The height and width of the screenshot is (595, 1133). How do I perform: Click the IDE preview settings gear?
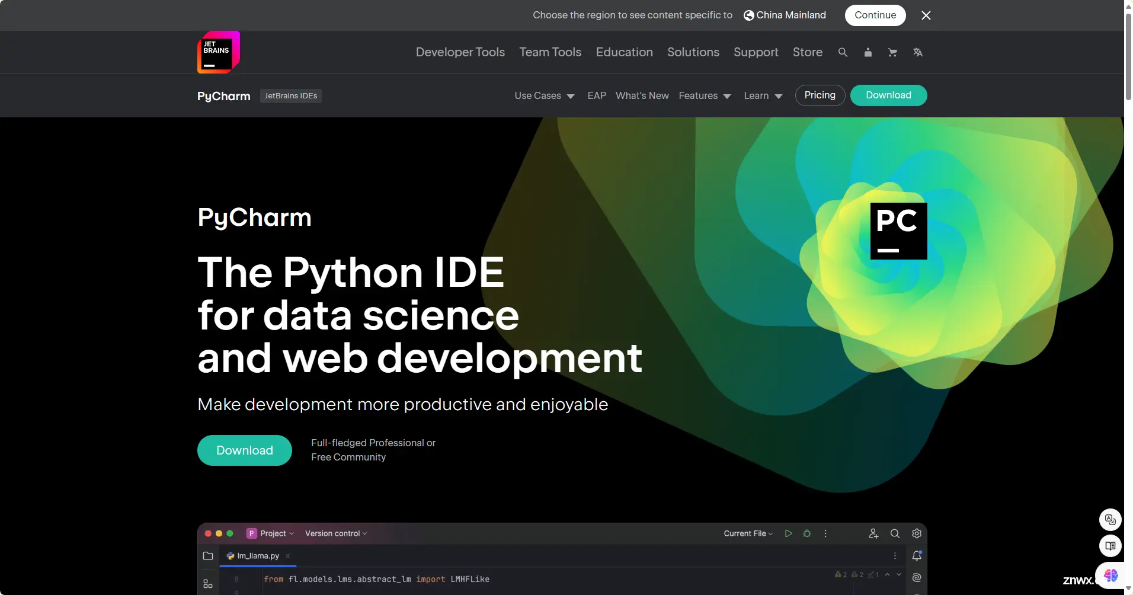917,533
